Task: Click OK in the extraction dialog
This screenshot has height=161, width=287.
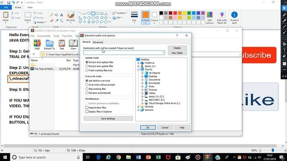Action: click(x=148, y=127)
